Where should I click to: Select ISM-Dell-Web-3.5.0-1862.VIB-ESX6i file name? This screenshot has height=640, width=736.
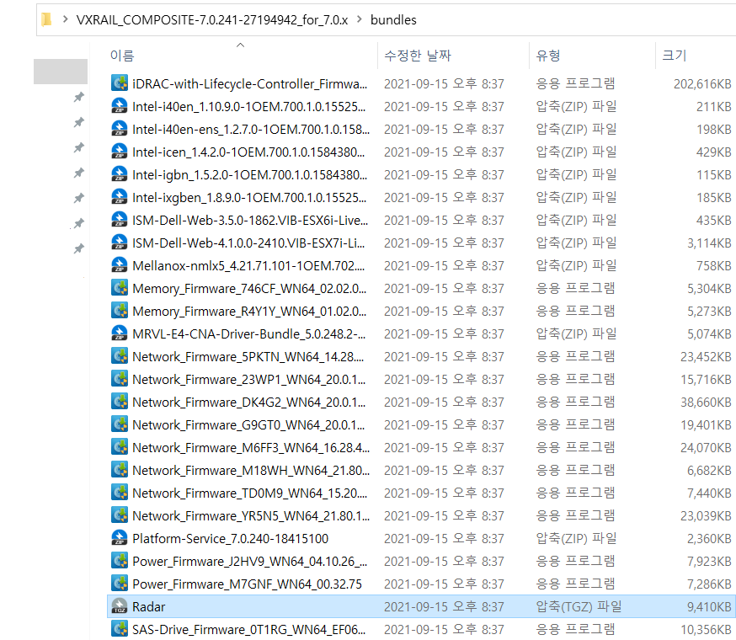pyautogui.click(x=250, y=221)
